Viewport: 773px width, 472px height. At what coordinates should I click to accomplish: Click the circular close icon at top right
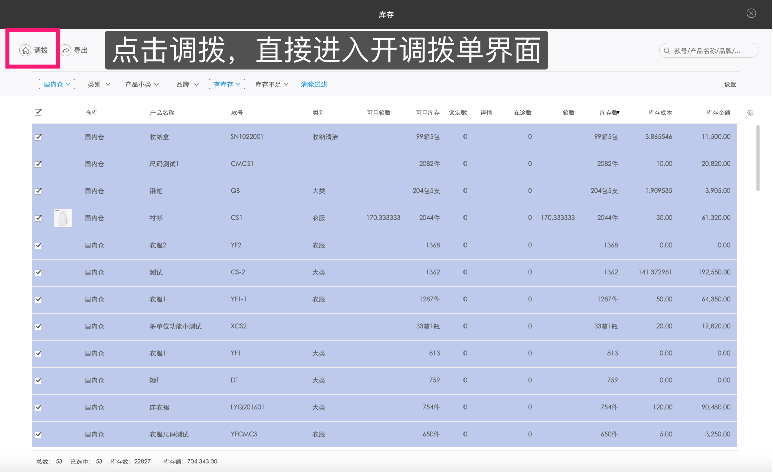click(751, 13)
